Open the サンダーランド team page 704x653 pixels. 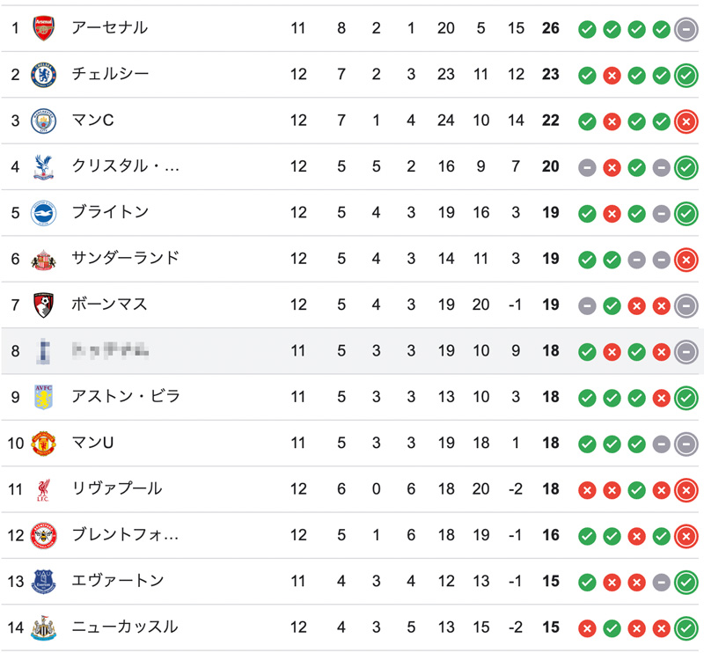click(124, 259)
